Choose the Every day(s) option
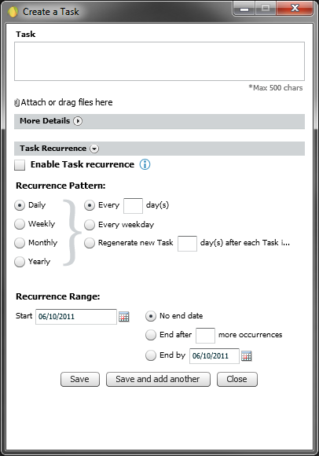Image resolution: width=319 pixels, height=456 pixels. (90, 205)
